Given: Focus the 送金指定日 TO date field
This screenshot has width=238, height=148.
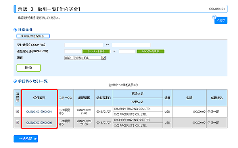Looking at the screenshot, I should pyautogui.click(x=127, y=51).
